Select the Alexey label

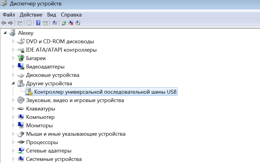26,33
